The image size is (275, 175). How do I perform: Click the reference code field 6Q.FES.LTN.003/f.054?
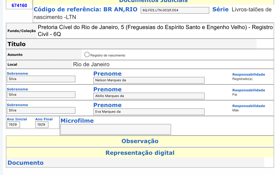174,10
